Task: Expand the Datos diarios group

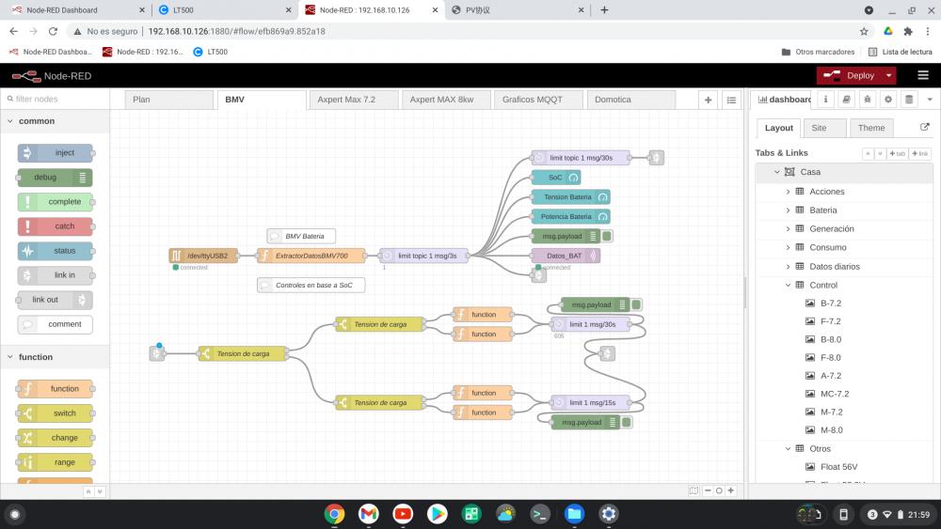Action: click(x=788, y=267)
